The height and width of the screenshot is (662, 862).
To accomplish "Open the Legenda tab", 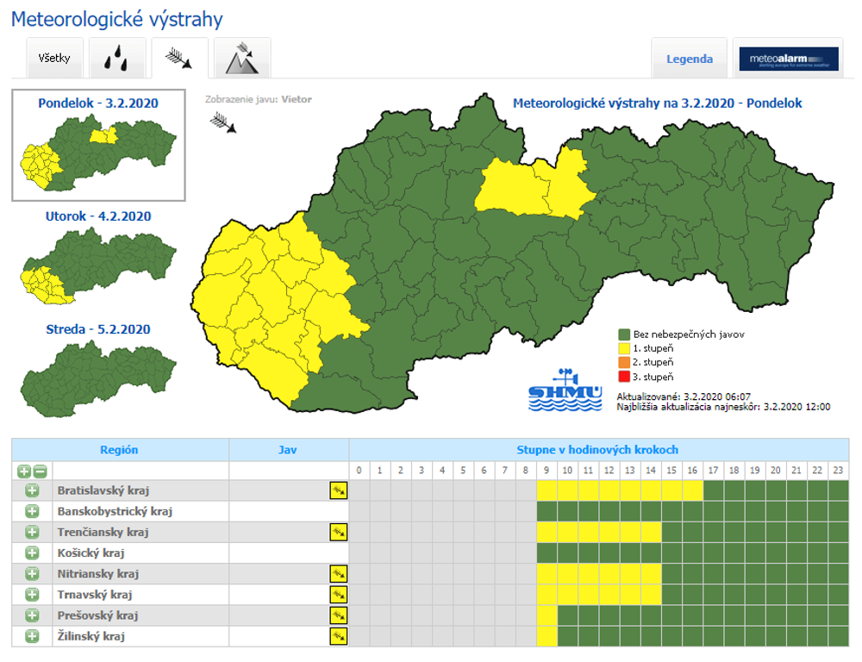I will 690,59.
